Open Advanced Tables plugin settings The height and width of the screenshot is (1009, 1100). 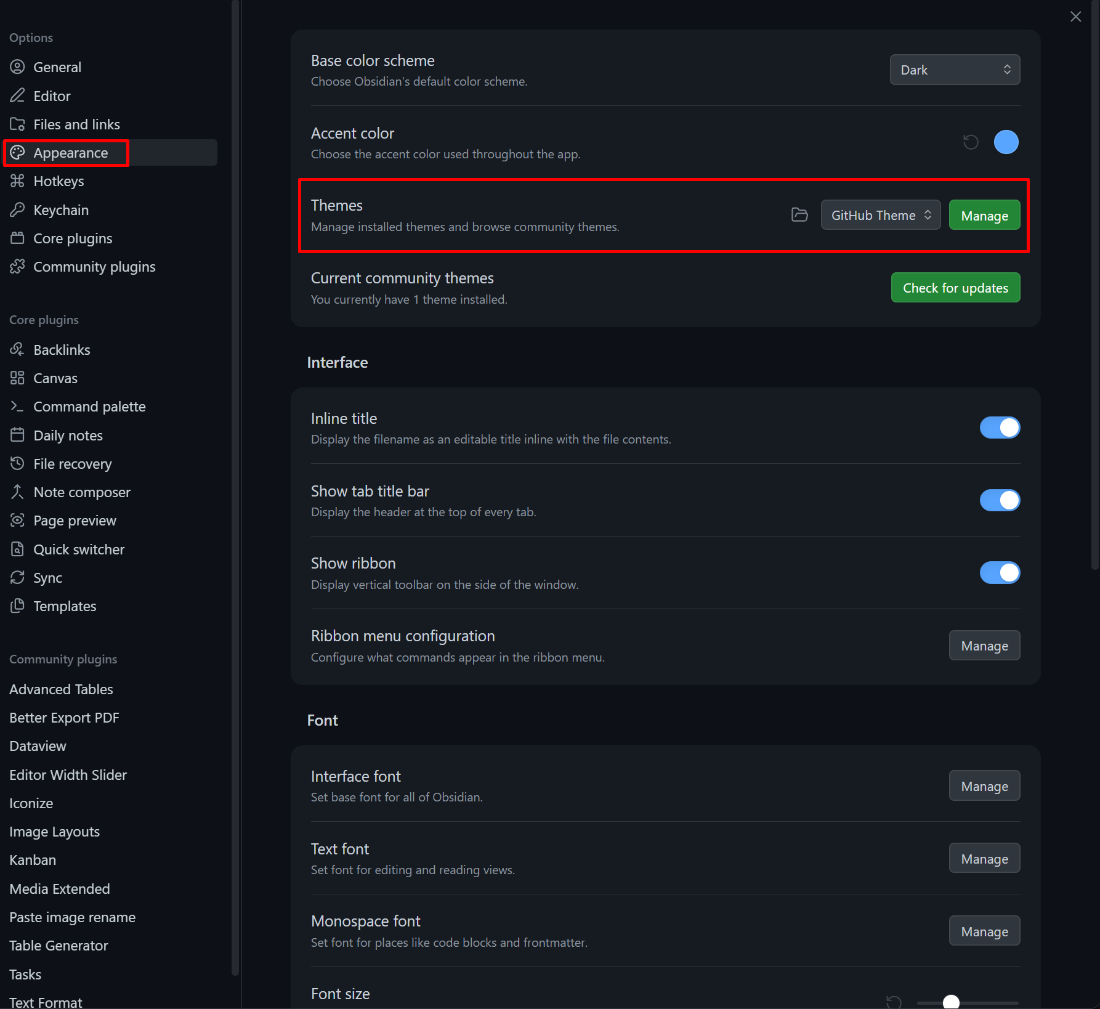pos(61,689)
